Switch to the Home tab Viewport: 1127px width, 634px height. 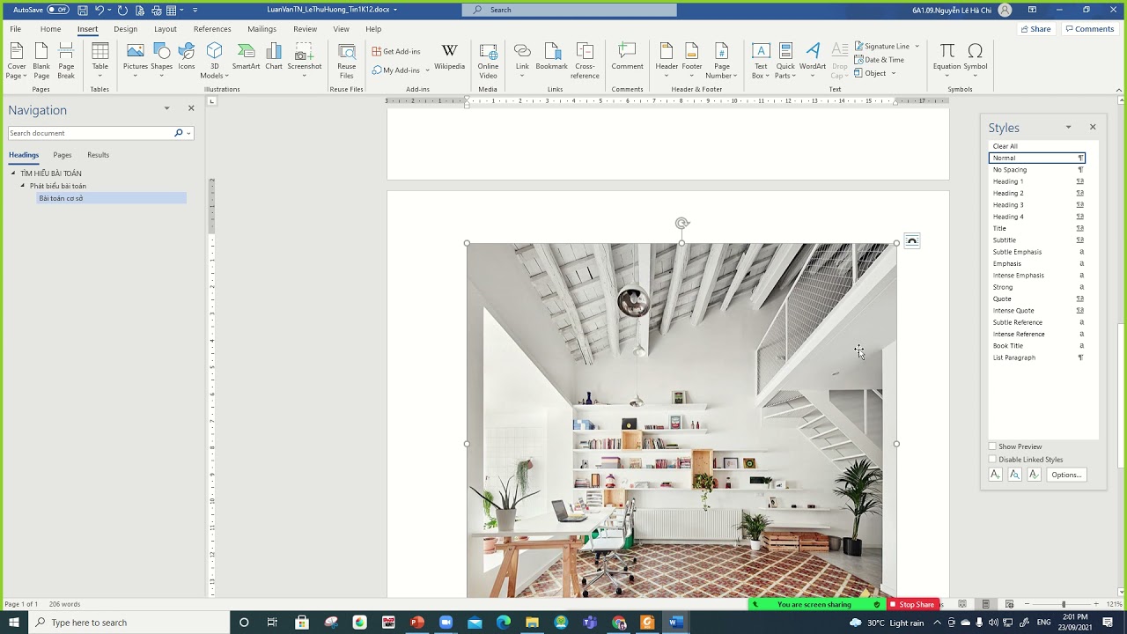coord(50,29)
